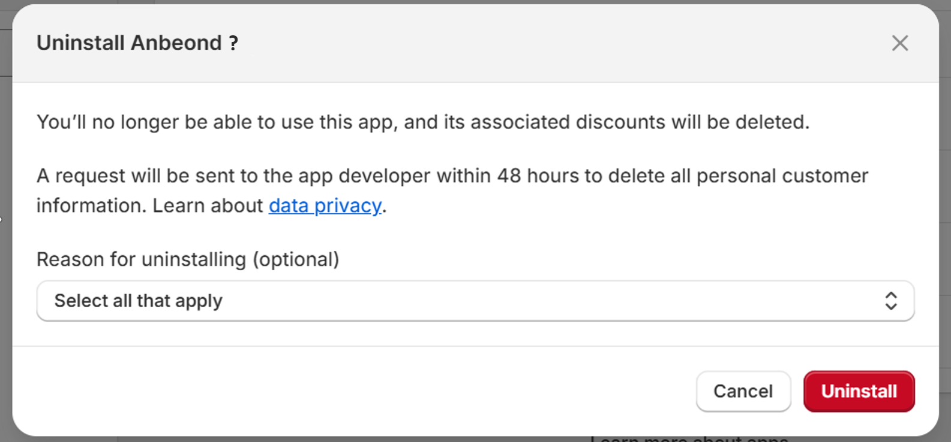
Task: Click the "Uninstall Anbeond ?" dialog title
Action: click(x=137, y=43)
